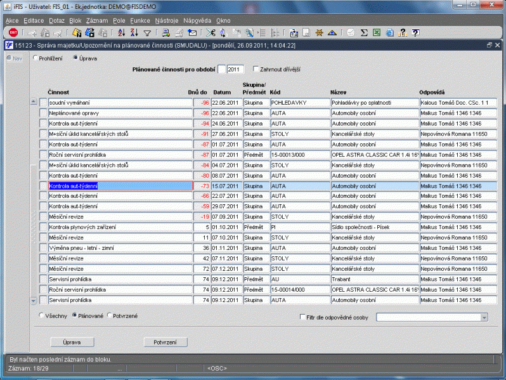
Task: Select the Plánované radio button
Action: [x=75, y=315]
